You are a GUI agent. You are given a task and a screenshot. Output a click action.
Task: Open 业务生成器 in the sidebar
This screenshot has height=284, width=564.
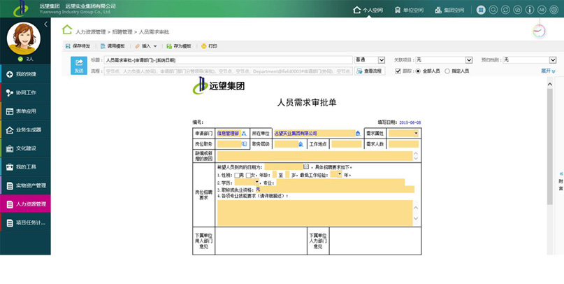tap(25, 129)
